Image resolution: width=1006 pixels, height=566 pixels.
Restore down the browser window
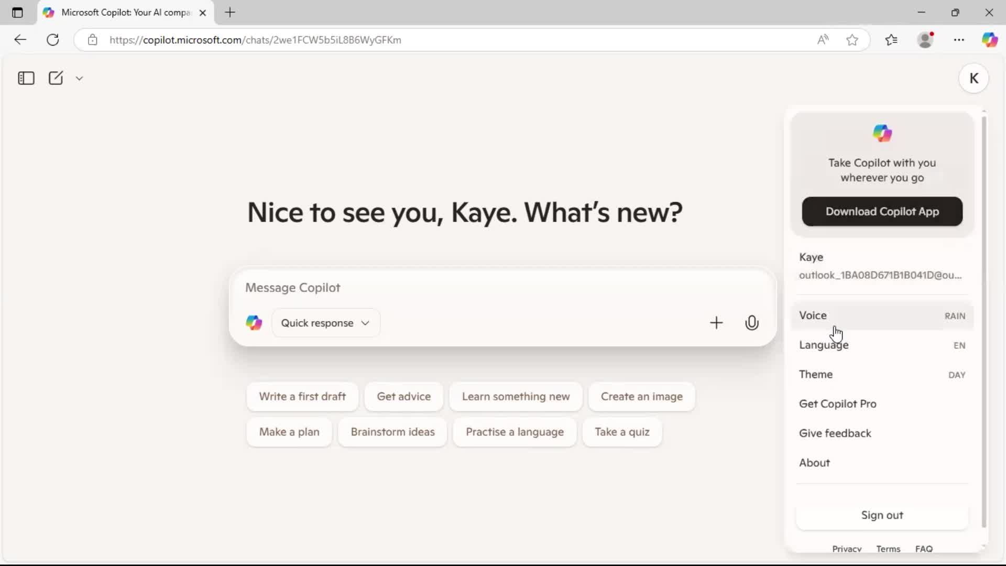coord(955,13)
